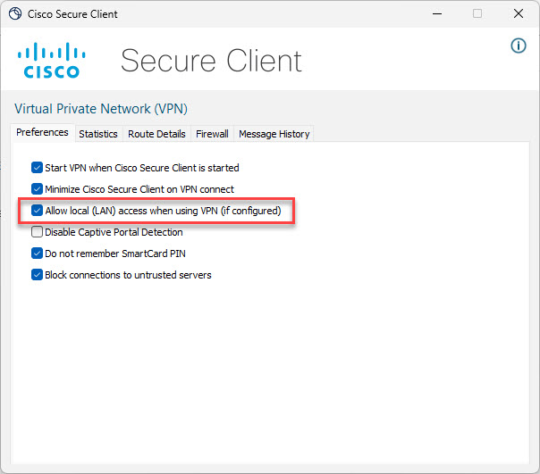Click the info icon in header
The width and height of the screenshot is (540, 474).
click(x=519, y=46)
